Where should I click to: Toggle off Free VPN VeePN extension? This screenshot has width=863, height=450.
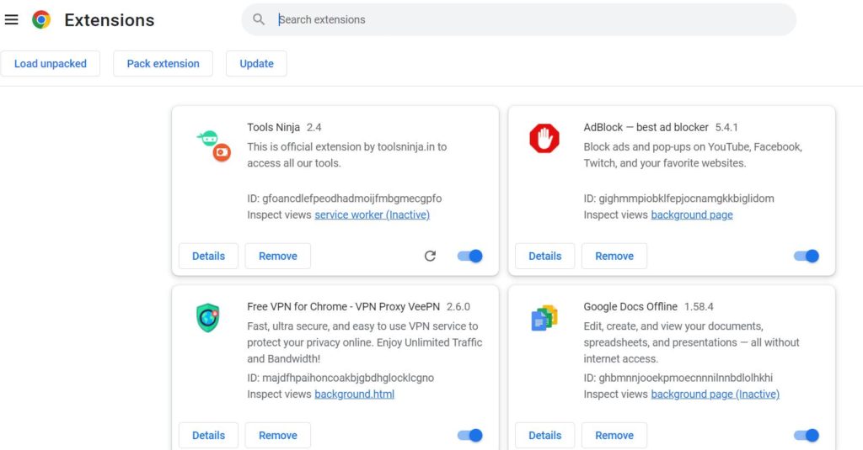470,435
